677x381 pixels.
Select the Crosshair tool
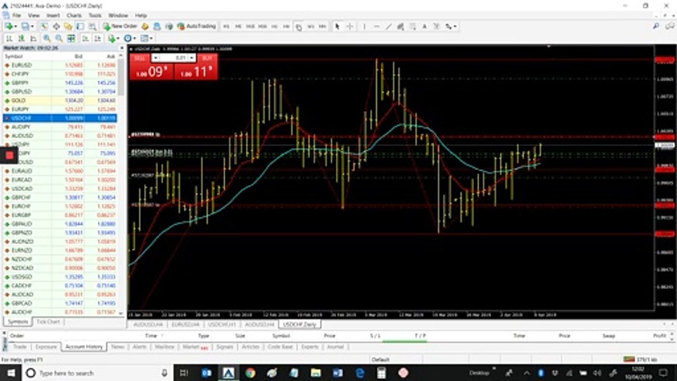(350, 26)
